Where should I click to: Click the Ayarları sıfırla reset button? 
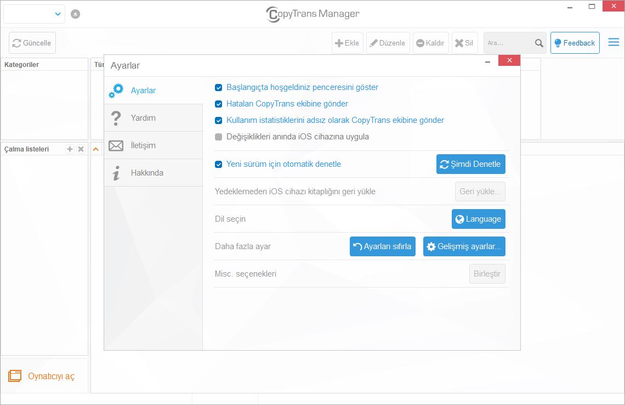383,246
